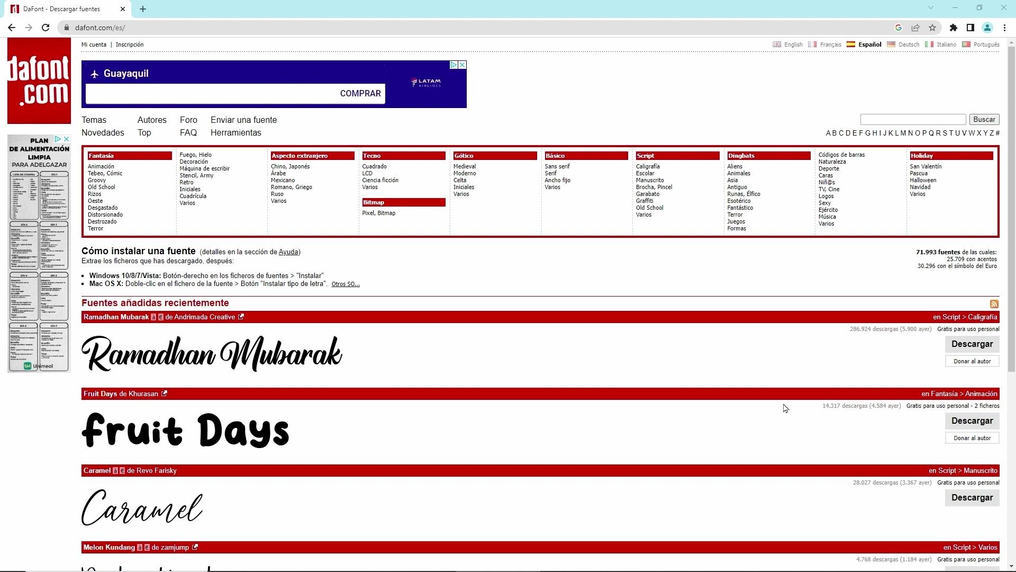Switch site language to Français
The height and width of the screenshot is (572, 1016).
830,44
